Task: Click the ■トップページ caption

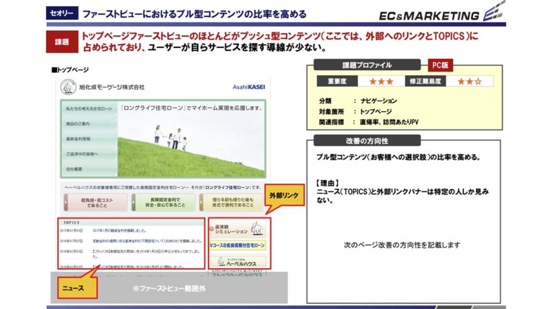Action: 70,70
